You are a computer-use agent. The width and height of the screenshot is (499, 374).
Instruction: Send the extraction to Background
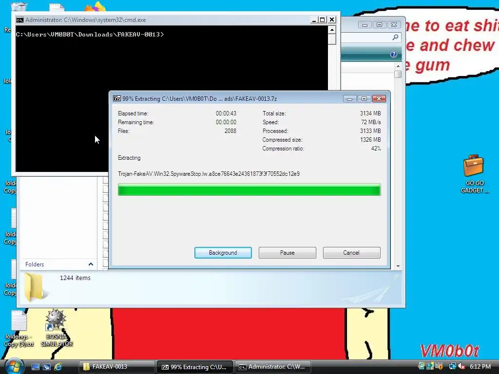(x=223, y=253)
